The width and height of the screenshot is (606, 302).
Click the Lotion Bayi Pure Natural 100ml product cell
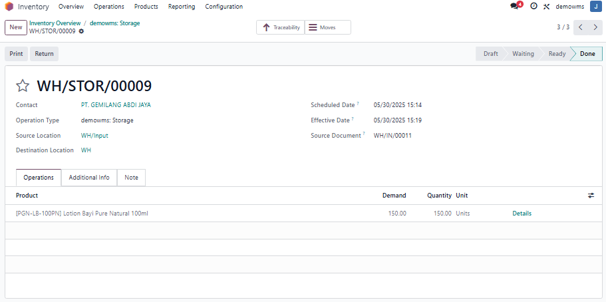[x=82, y=214]
